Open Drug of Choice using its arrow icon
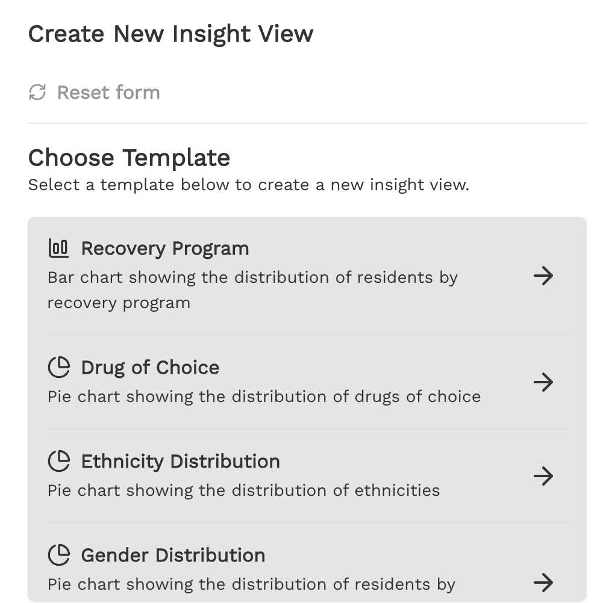Screen dimensions: 612x603 tap(543, 382)
